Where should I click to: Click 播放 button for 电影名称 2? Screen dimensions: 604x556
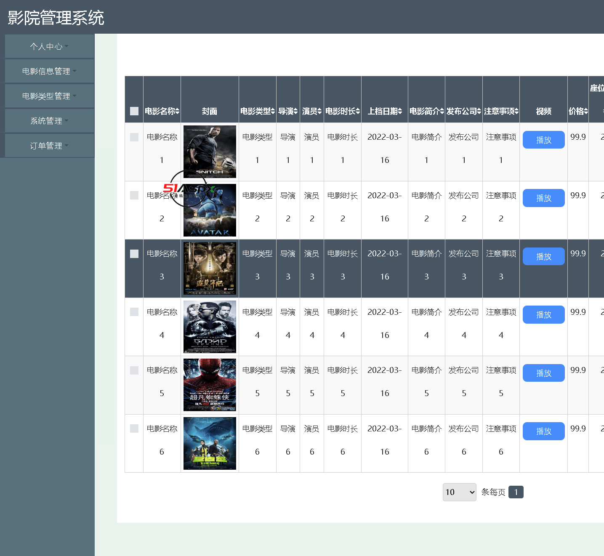click(x=543, y=198)
